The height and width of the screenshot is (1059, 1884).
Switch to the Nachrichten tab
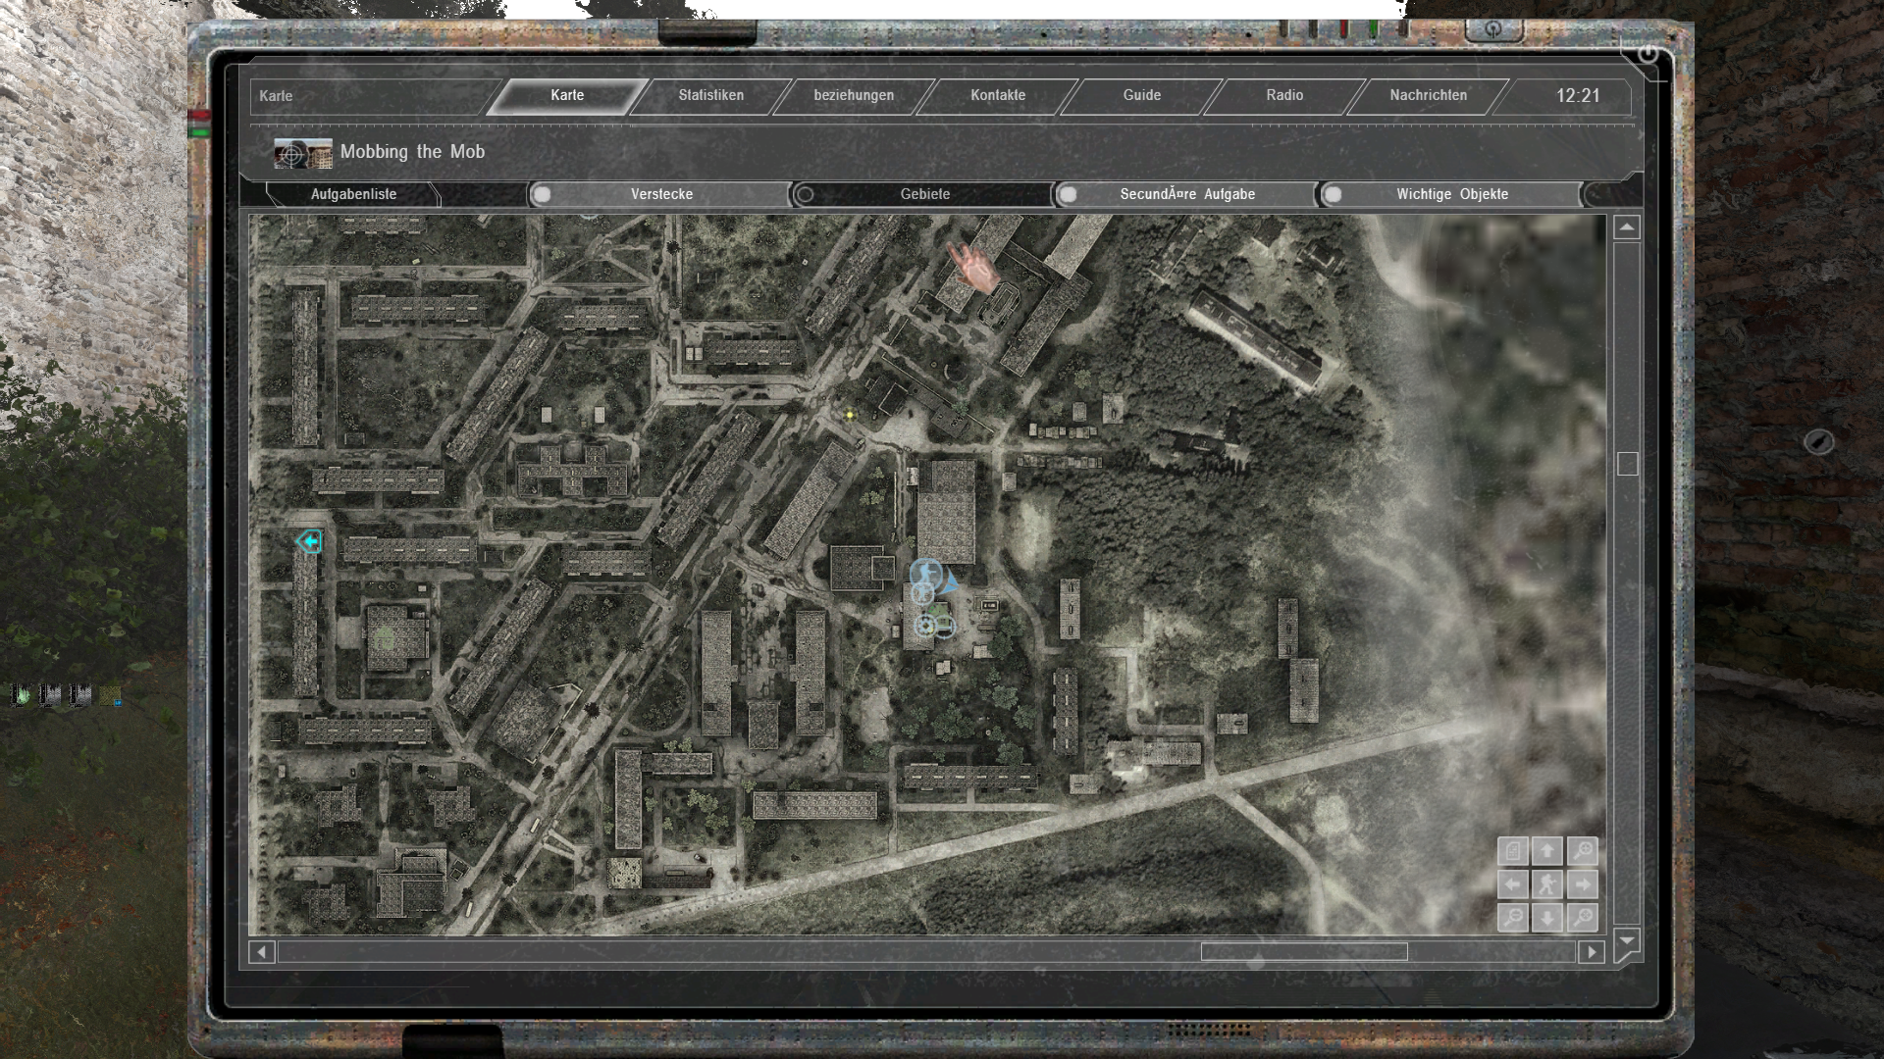(x=1427, y=96)
